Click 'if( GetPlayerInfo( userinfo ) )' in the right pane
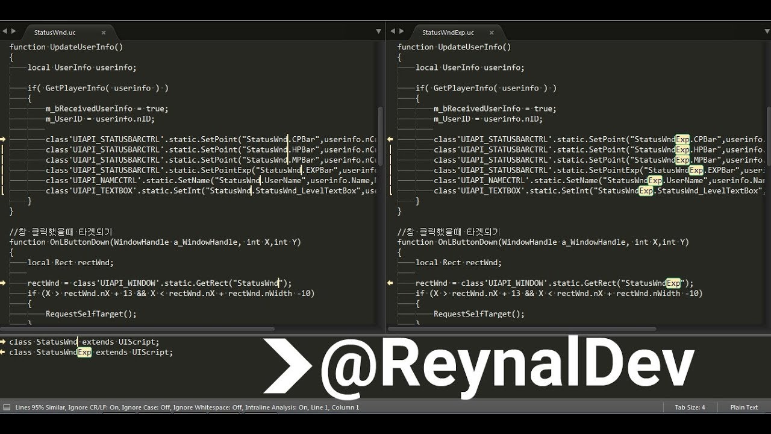This screenshot has width=771, height=434. point(486,88)
